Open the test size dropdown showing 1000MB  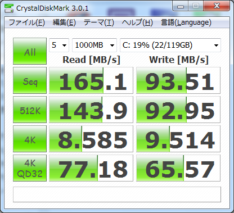(94, 45)
